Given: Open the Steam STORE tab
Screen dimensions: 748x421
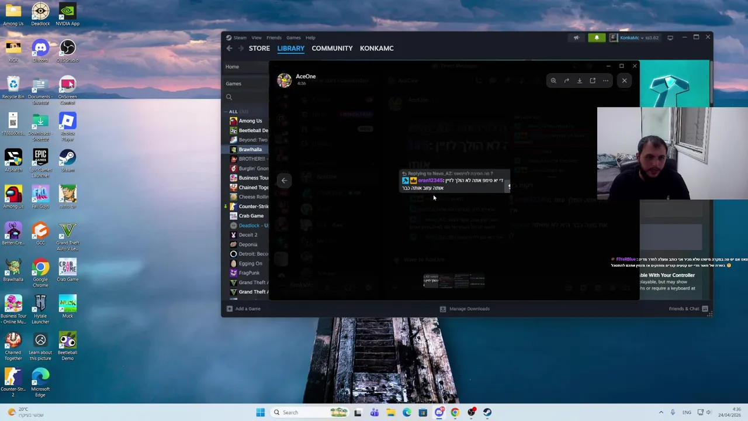Looking at the screenshot, I should pyautogui.click(x=259, y=49).
